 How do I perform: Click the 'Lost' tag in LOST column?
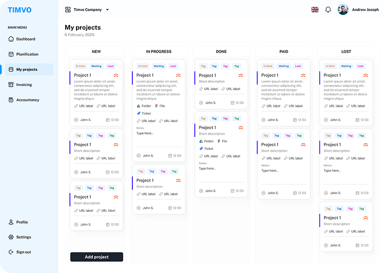click(360, 66)
